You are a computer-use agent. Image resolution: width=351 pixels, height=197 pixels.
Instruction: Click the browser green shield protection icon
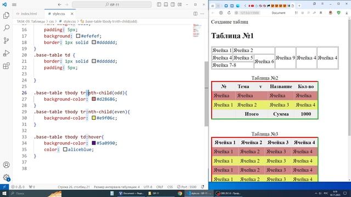click(338, 13)
